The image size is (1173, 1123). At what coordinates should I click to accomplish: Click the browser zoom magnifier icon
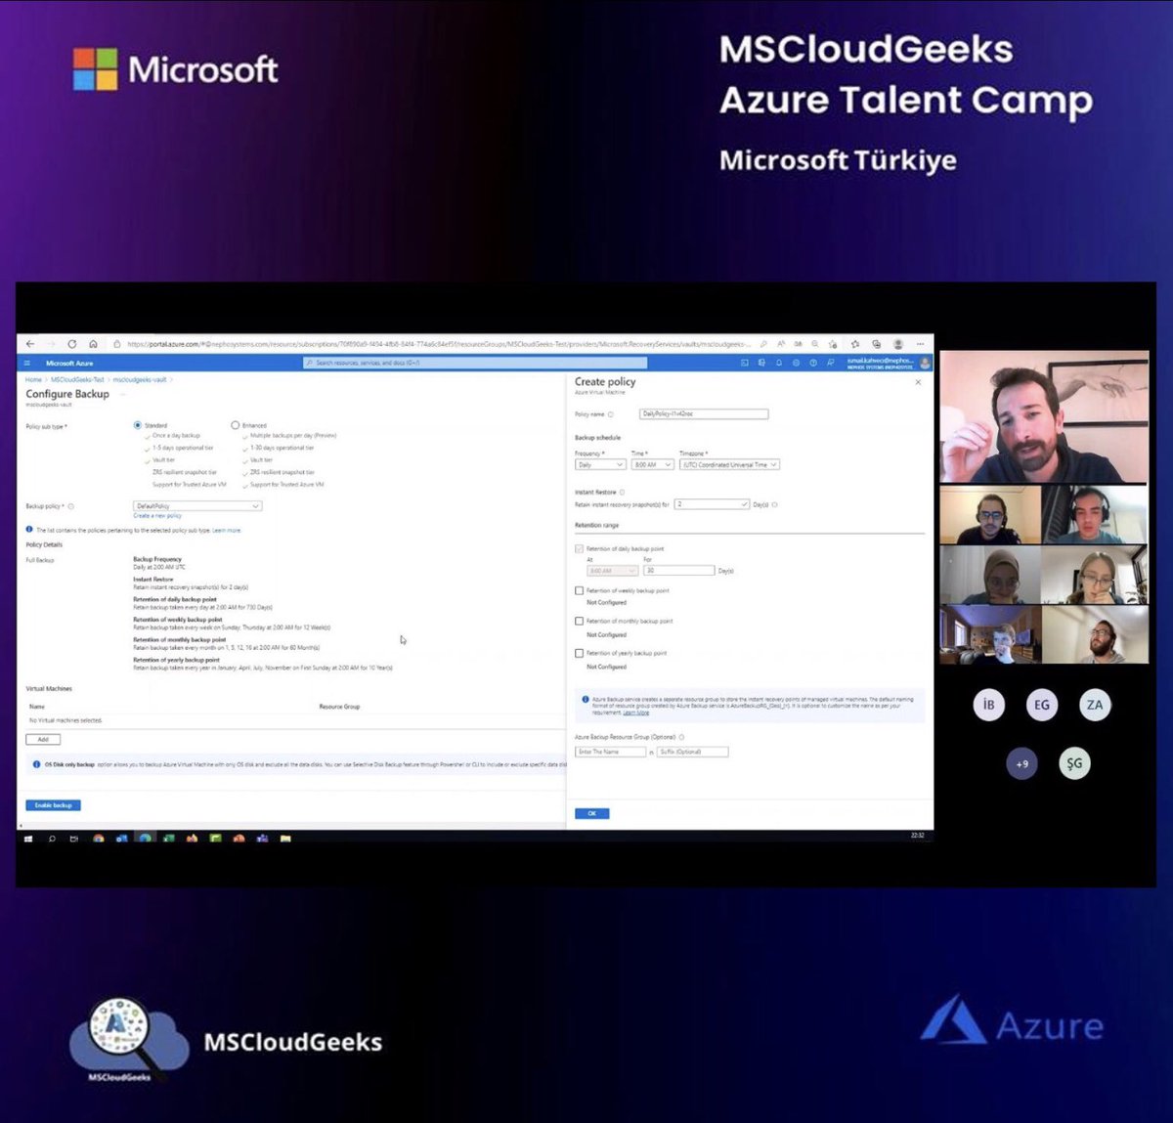click(x=815, y=344)
